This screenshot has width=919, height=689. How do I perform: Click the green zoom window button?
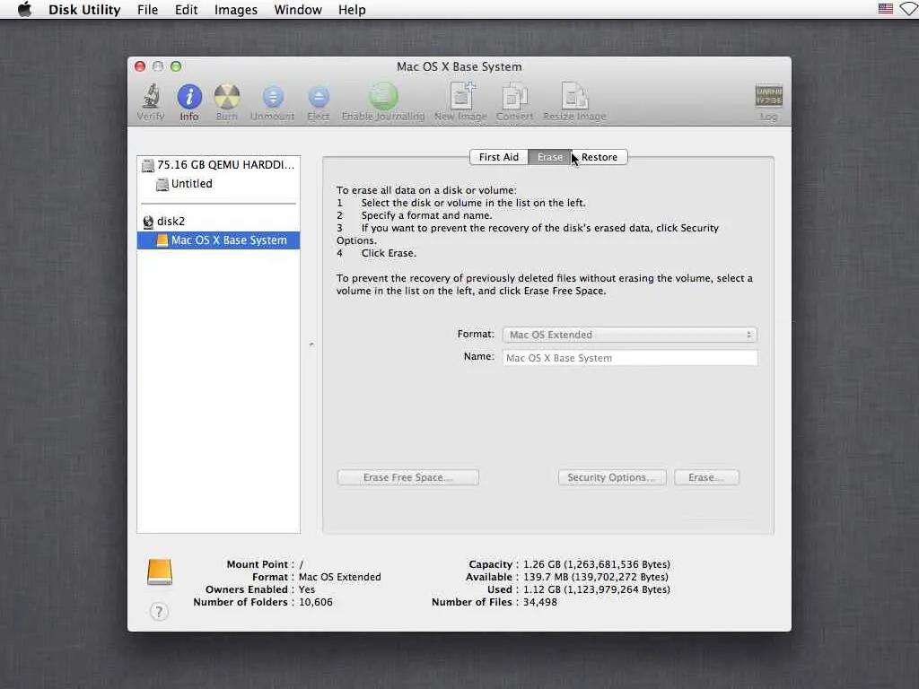(176, 66)
